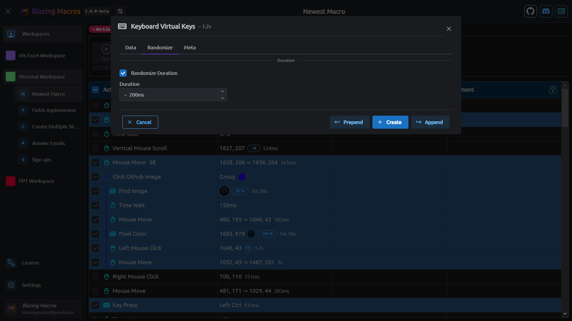Screen dimensions: 572x321
Task: Open the Meta tab
Action: pyautogui.click(x=190, y=48)
